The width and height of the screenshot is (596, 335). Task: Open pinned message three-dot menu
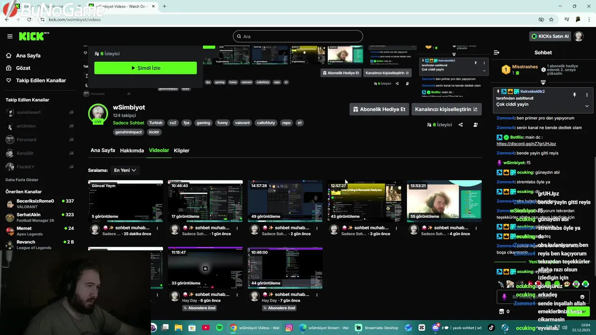tap(587, 95)
